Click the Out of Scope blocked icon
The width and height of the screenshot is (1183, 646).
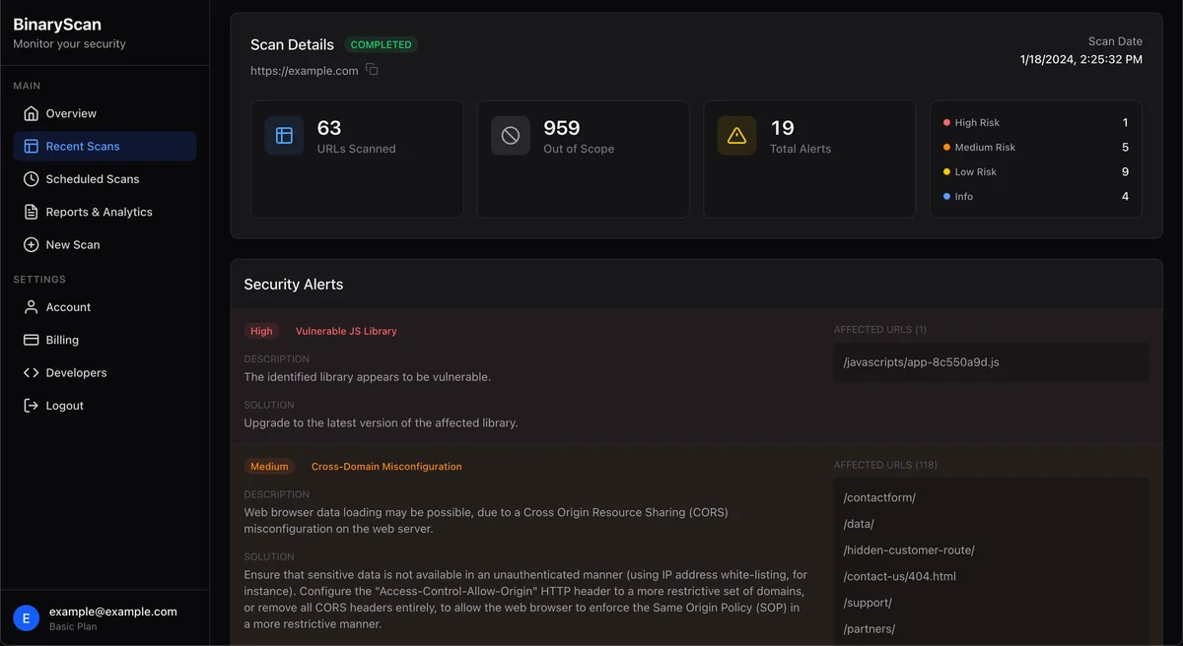(511, 136)
